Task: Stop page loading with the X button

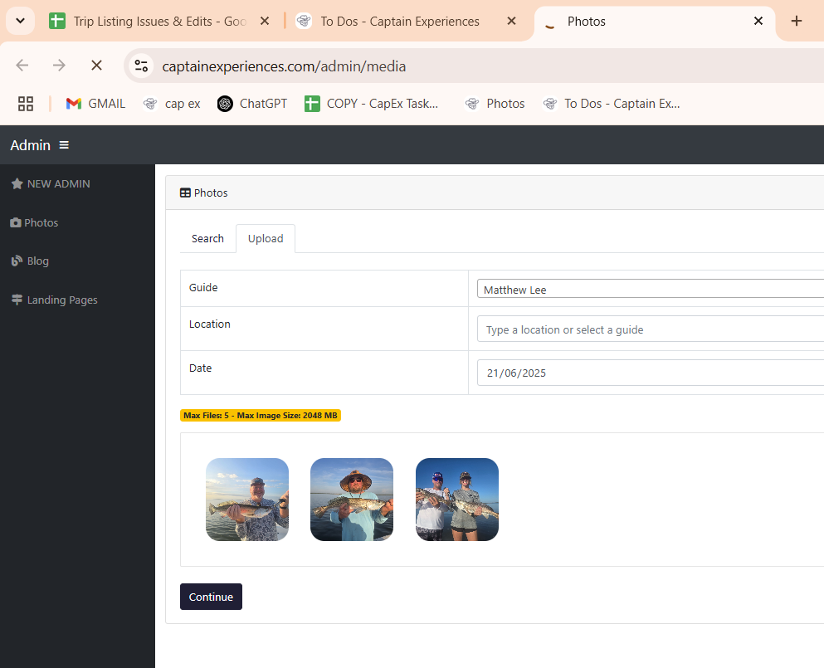Action: pyautogui.click(x=95, y=66)
